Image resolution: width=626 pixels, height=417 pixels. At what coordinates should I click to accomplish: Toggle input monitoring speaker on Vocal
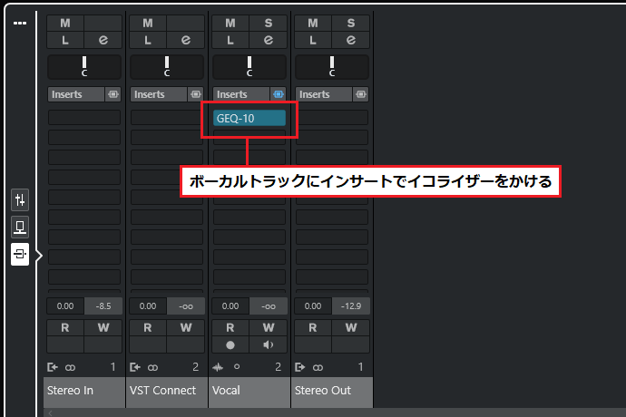269,344
